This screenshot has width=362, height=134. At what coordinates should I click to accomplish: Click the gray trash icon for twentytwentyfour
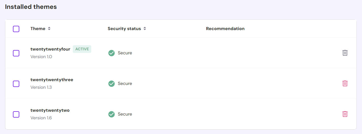pos(345,53)
